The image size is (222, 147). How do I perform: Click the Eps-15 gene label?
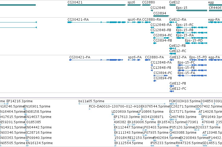tap(182, 8)
